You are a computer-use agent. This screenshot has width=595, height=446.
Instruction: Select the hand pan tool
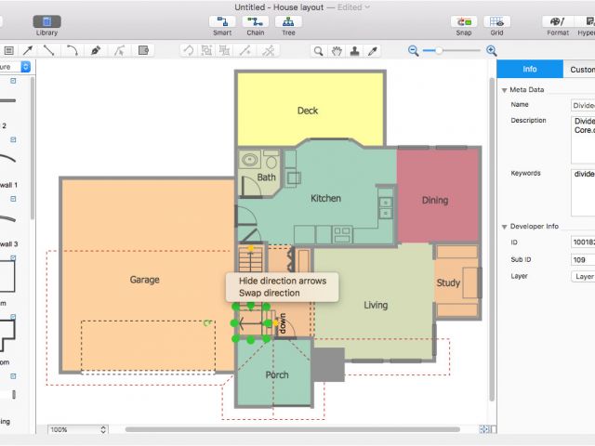[x=337, y=51]
